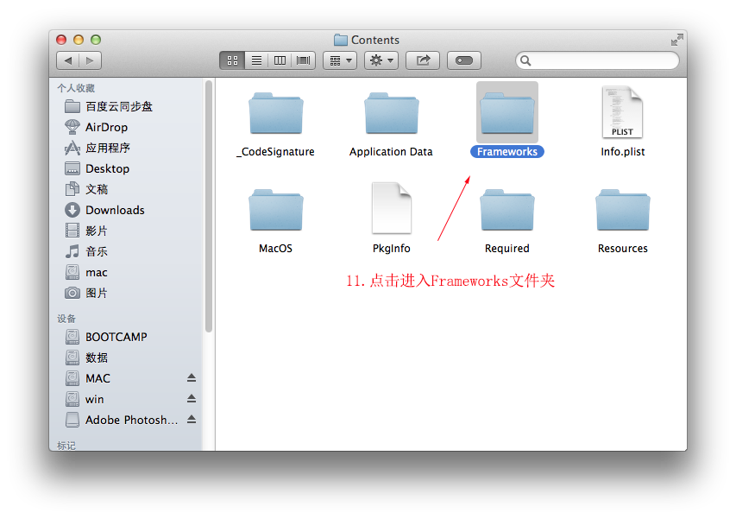The width and height of the screenshot is (736, 519).
Task: Open the mac drive in favorites
Action: pos(127,272)
